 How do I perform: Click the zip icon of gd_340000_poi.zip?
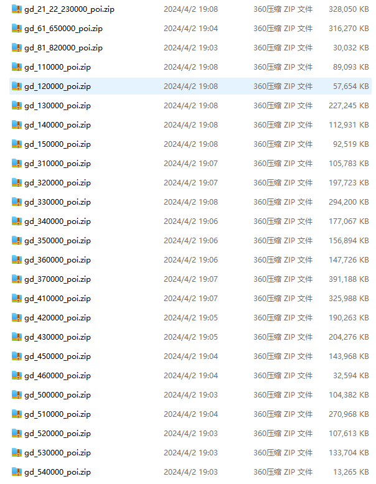coord(17,221)
